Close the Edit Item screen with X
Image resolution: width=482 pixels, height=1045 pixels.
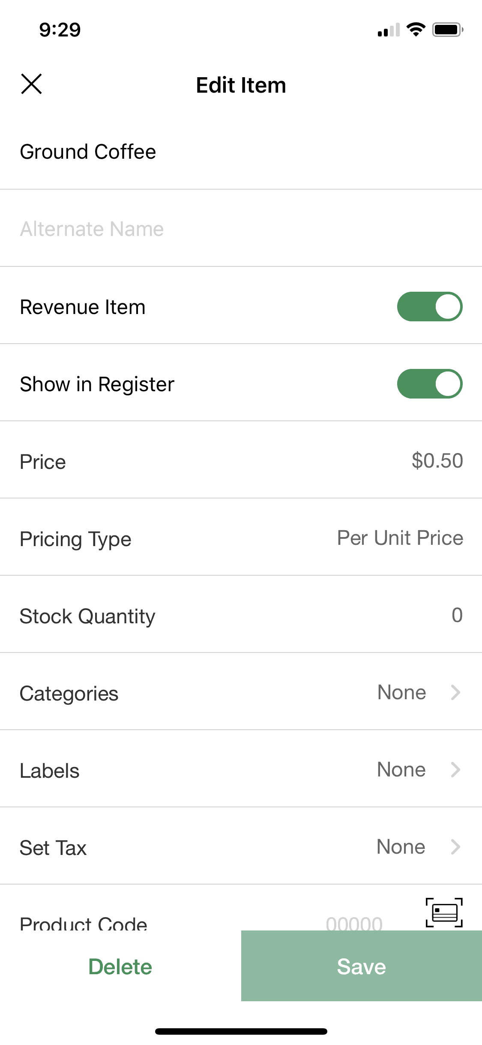pyautogui.click(x=31, y=84)
